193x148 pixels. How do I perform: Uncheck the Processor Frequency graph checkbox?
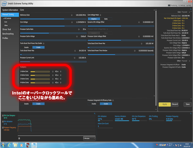[3, 127]
